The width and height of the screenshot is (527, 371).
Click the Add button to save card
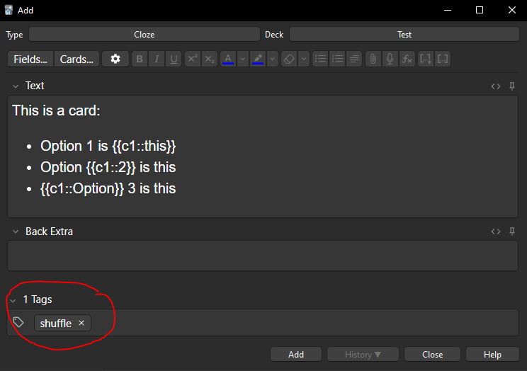click(296, 355)
